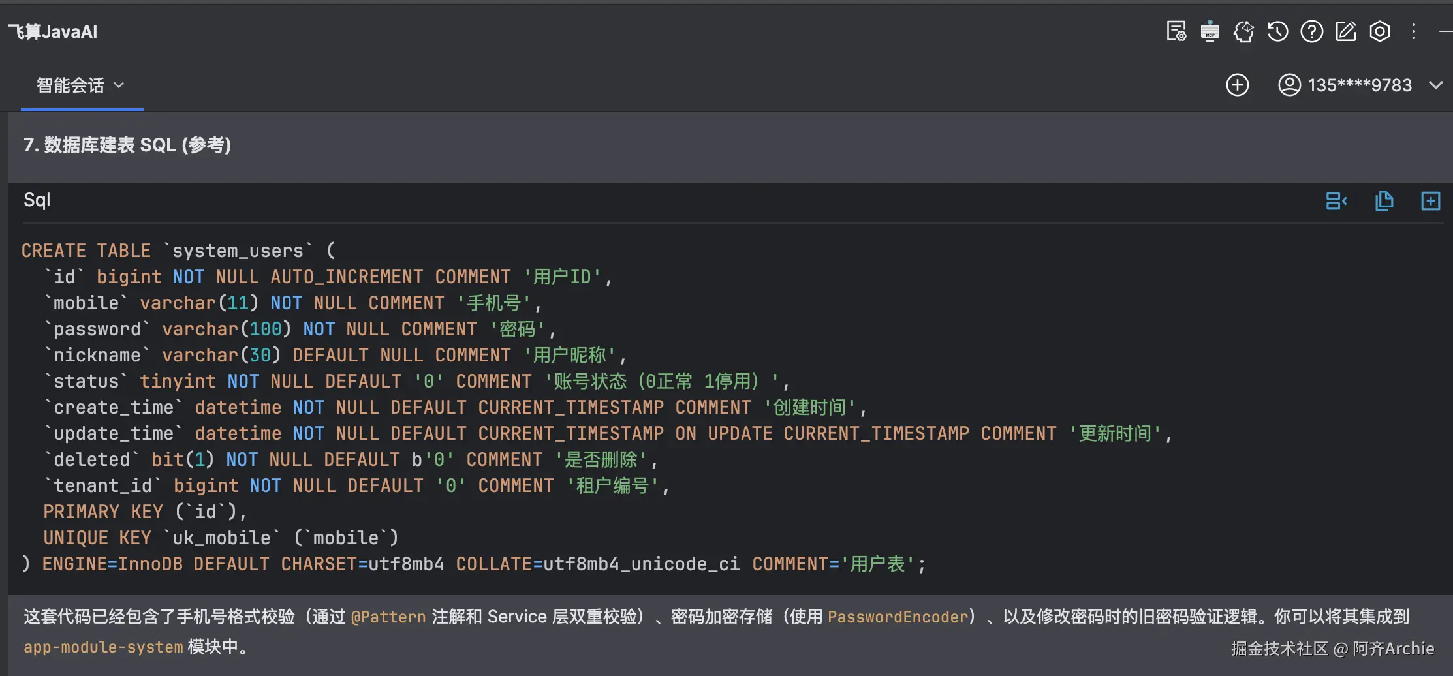This screenshot has height=676, width=1453.
Task: Open the conversation history icon
Action: pyautogui.click(x=1277, y=31)
